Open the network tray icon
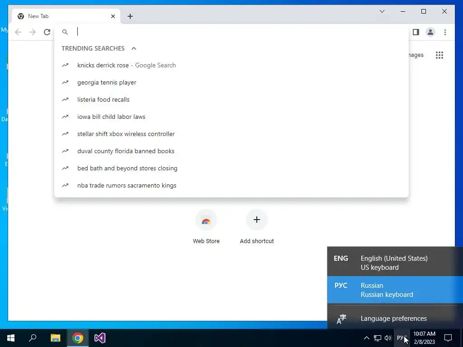This screenshot has height=347, width=463. tap(378, 338)
